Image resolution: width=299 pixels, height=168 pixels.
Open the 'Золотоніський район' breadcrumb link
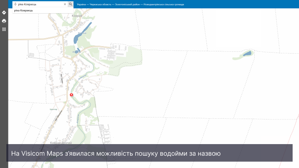[x=128, y=4]
